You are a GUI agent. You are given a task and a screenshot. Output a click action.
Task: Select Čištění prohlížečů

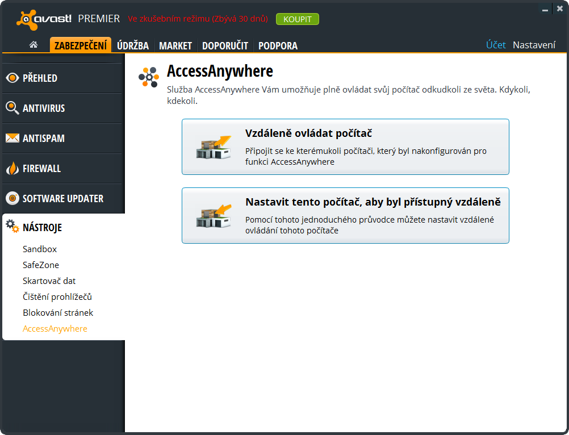57,297
